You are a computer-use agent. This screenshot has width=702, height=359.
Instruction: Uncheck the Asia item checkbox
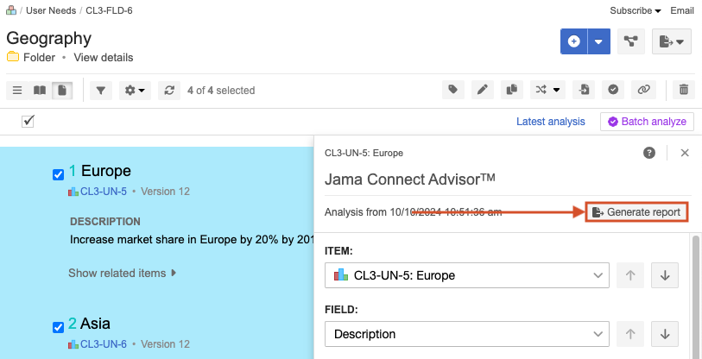[58, 328]
